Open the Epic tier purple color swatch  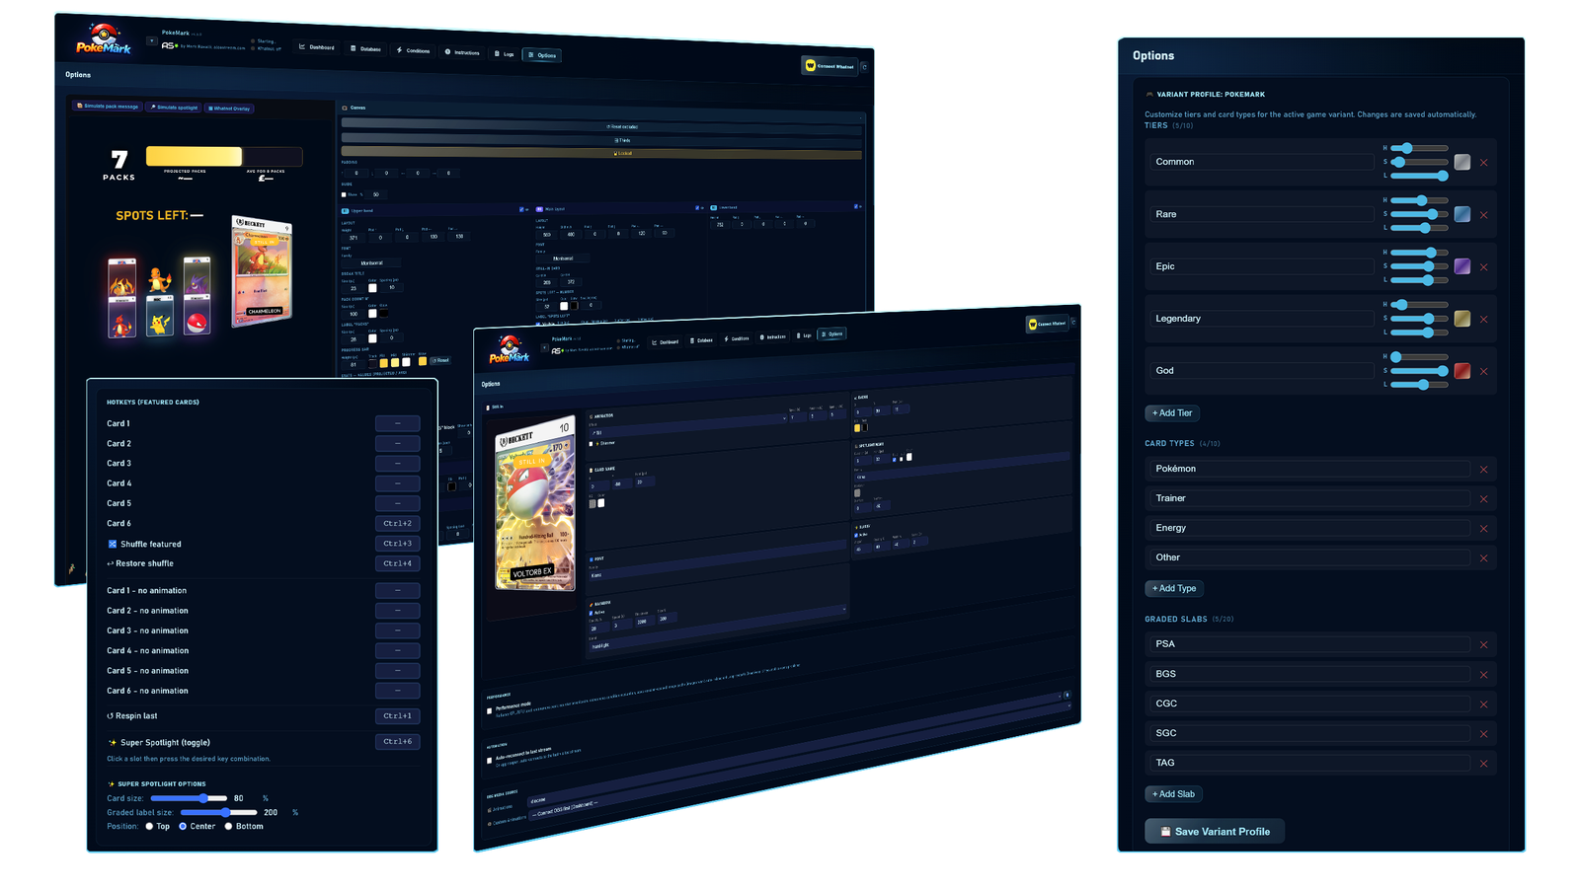[1462, 266]
